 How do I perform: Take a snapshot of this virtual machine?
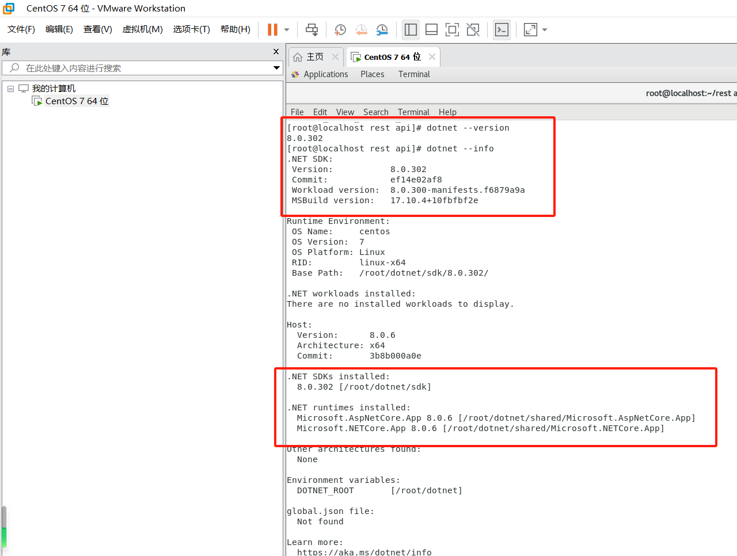340,29
